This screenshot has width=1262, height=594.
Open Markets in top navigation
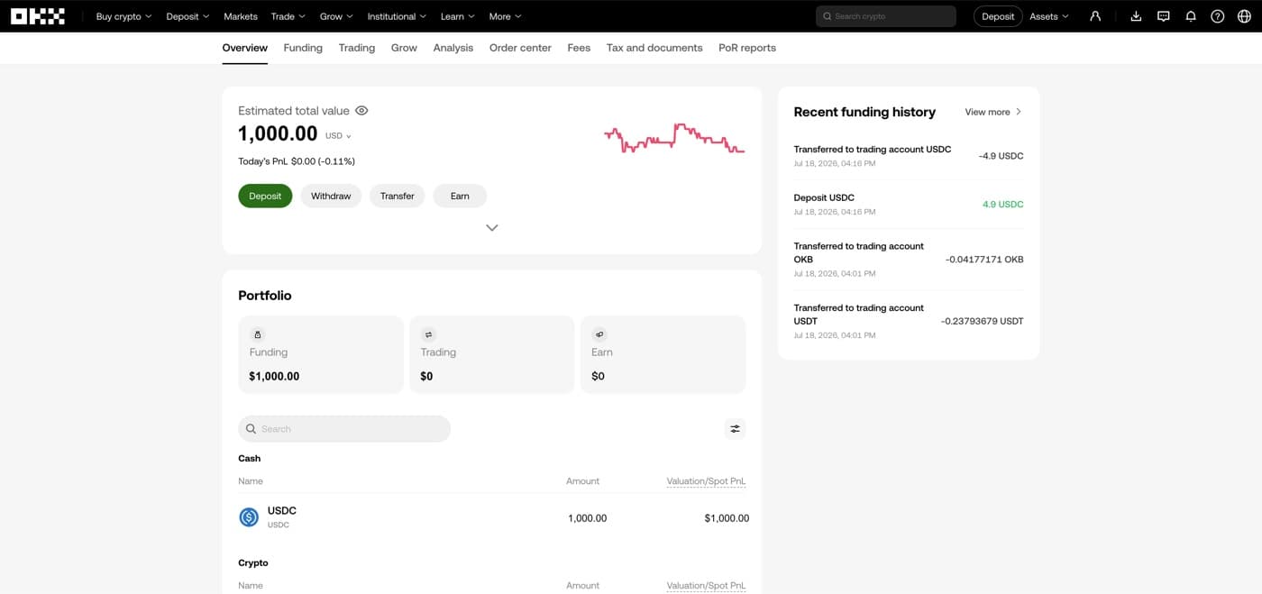(x=240, y=16)
